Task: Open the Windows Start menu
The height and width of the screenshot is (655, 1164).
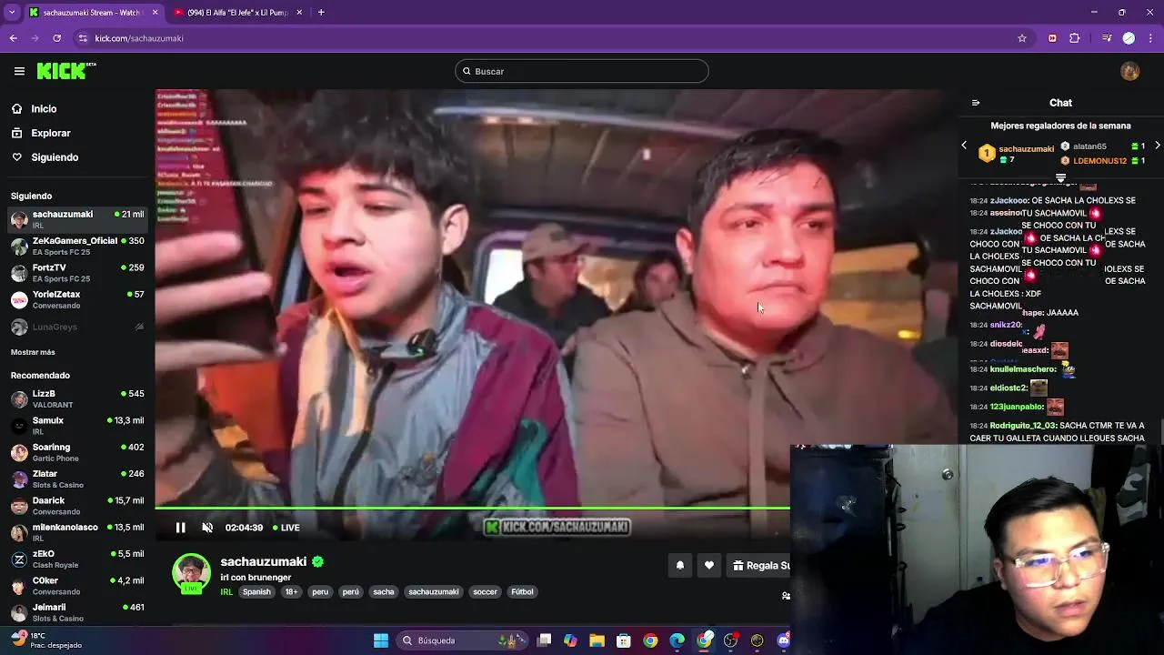Action: 381,640
